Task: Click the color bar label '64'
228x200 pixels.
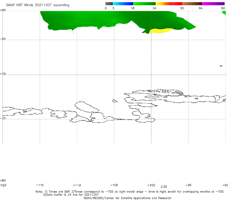Action: point(201,8)
